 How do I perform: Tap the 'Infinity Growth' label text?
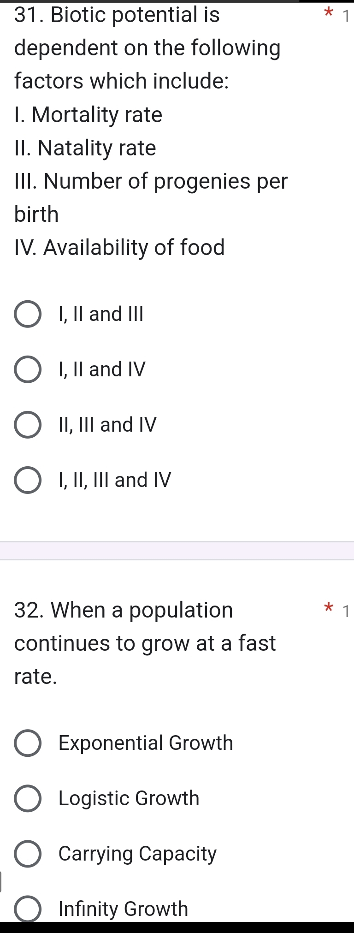point(123,909)
